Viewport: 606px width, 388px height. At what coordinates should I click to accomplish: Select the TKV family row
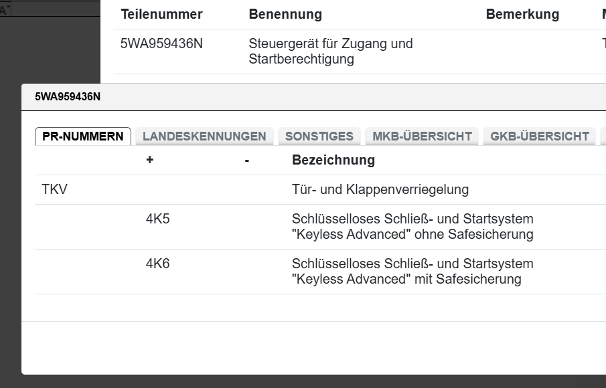point(54,190)
